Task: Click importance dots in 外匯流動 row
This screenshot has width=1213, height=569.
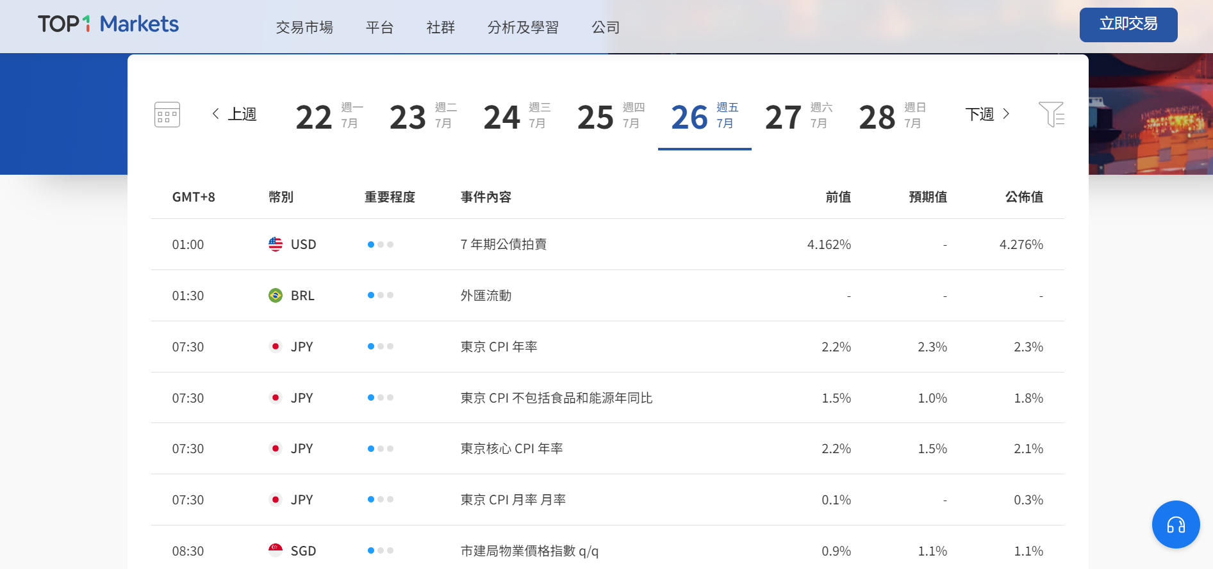Action: click(x=381, y=296)
